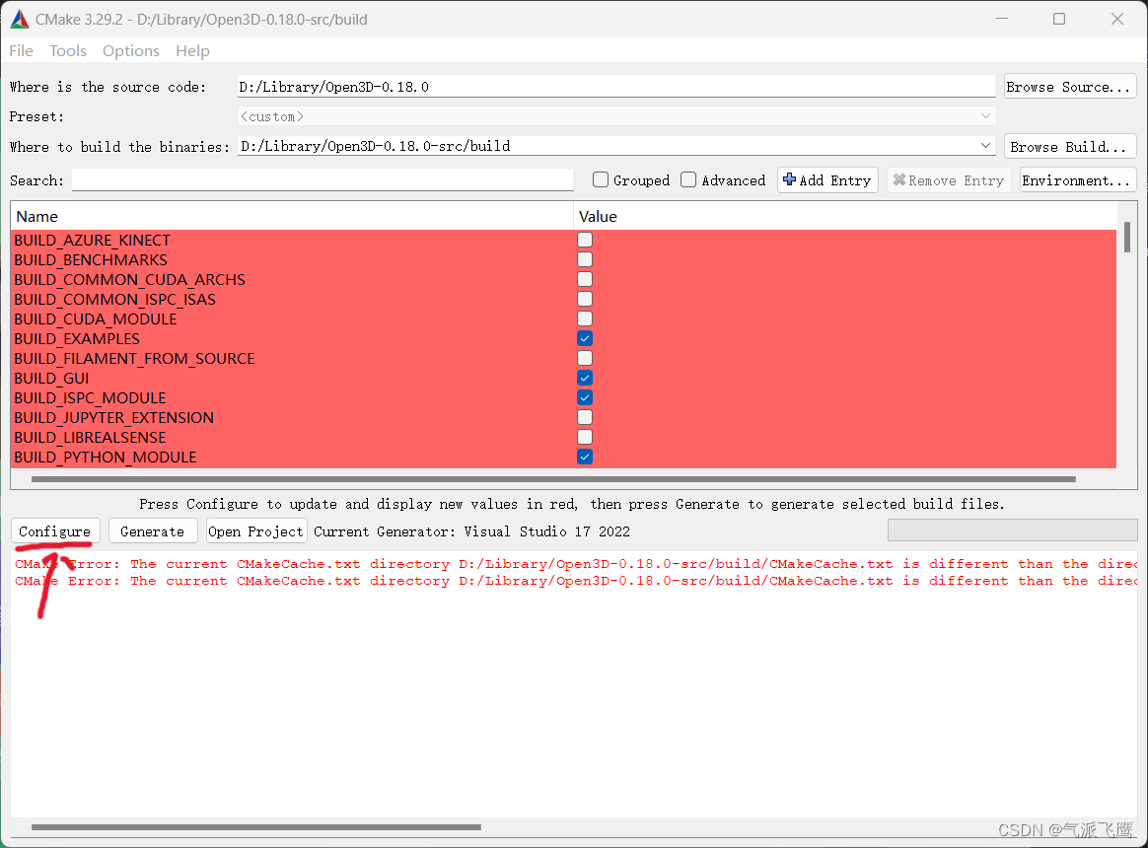Open the Environment dialog button
The width and height of the screenshot is (1148, 848).
[1078, 180]
